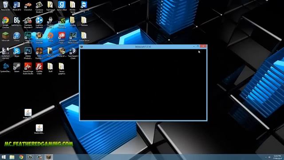
Task: Select the Battlelog desktop shortcut
Action: click(x=17, y=21)
